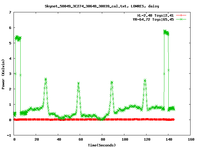The height and width of the screenshot is (148, 197).
Task: Click the green calibration plateau near 138 seconds
Action: 166,33
